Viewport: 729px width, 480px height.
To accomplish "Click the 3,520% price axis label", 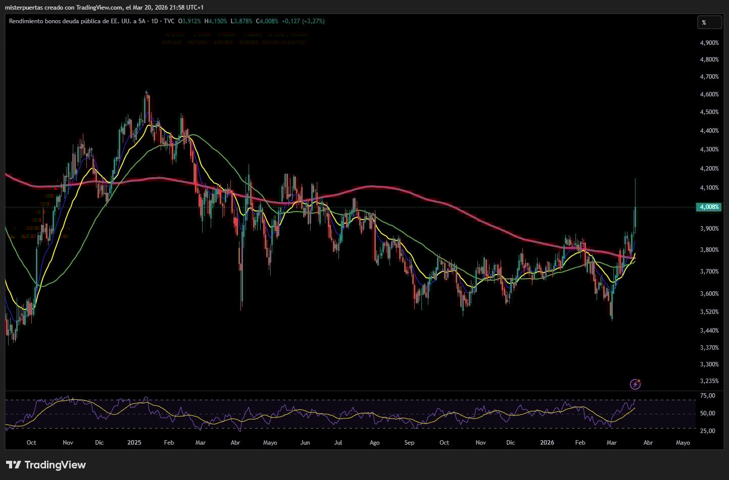I will 709,312.
